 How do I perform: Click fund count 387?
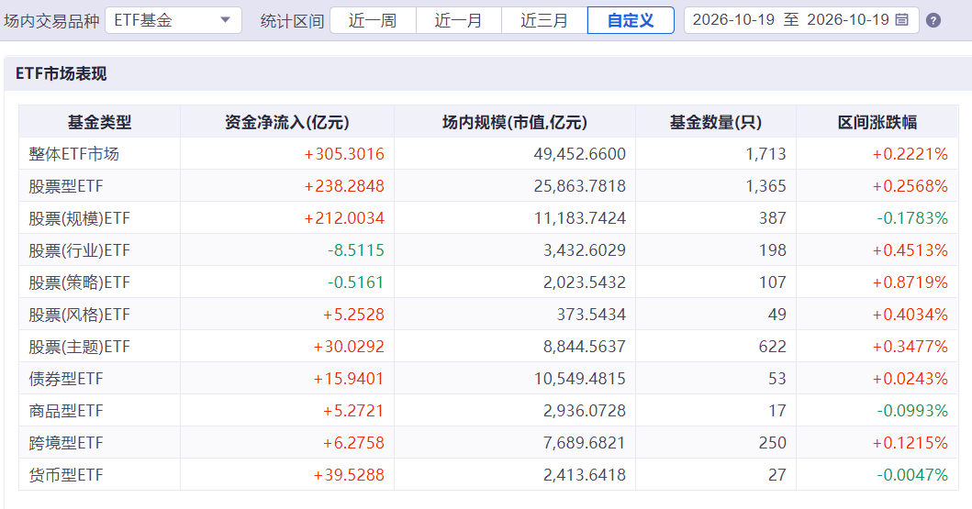point(773,218)
